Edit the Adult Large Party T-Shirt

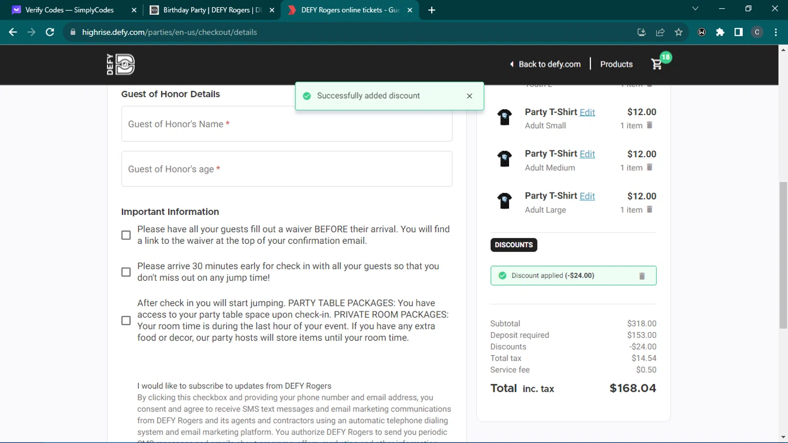tap(587, 196)
